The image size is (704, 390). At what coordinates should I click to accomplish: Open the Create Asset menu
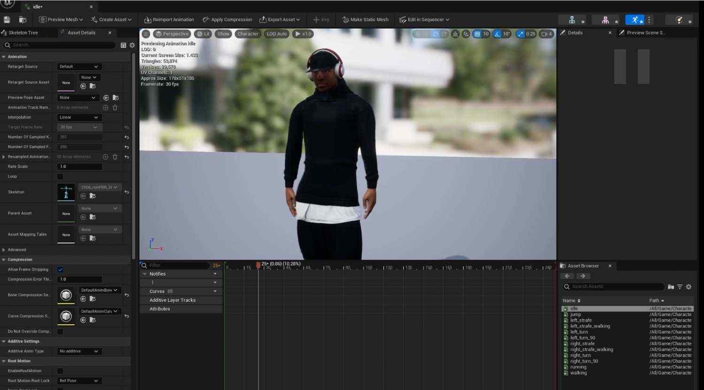[111, 20]
